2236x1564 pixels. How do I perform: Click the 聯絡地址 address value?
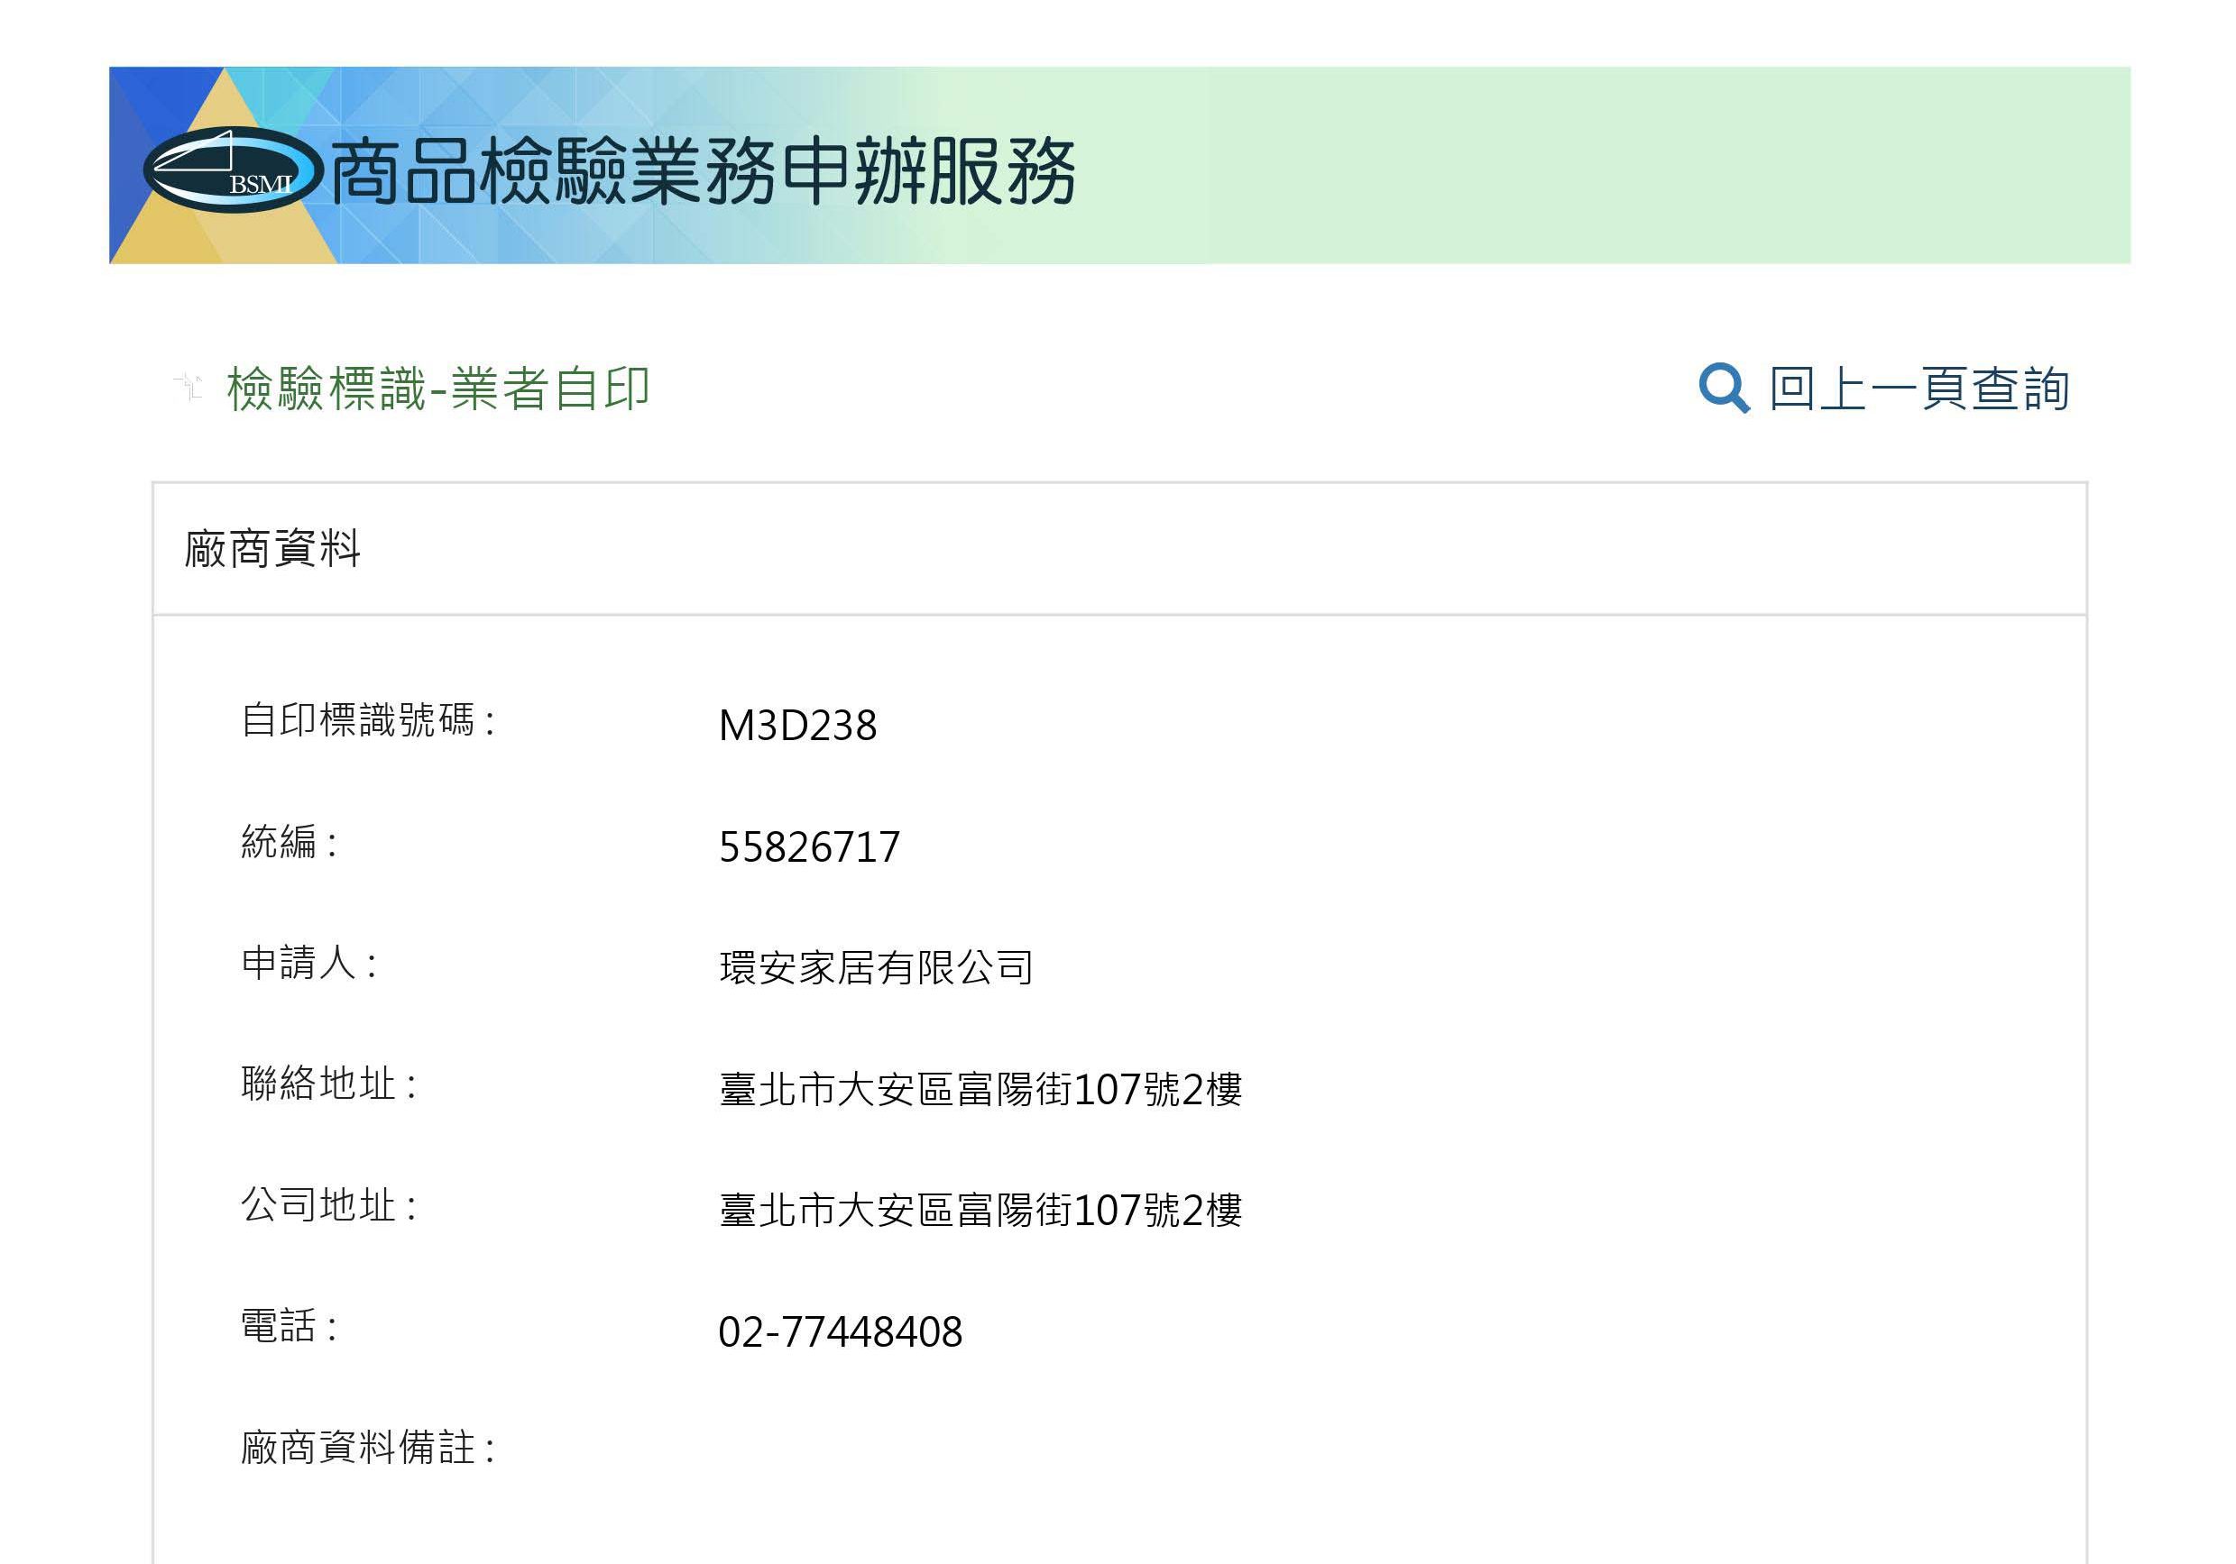coord(980,1089)
